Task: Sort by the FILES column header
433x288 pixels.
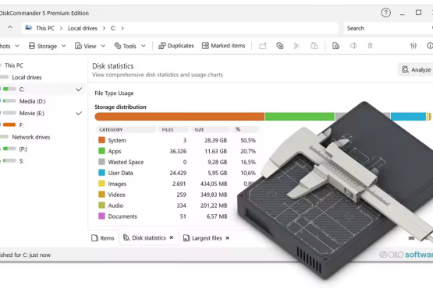Action: coord(173,129)
